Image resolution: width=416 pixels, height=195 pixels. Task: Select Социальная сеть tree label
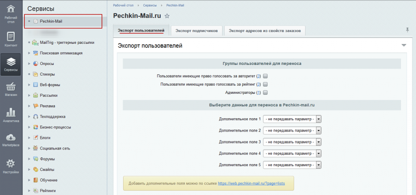pyautogui.click(x=55, y=148)
